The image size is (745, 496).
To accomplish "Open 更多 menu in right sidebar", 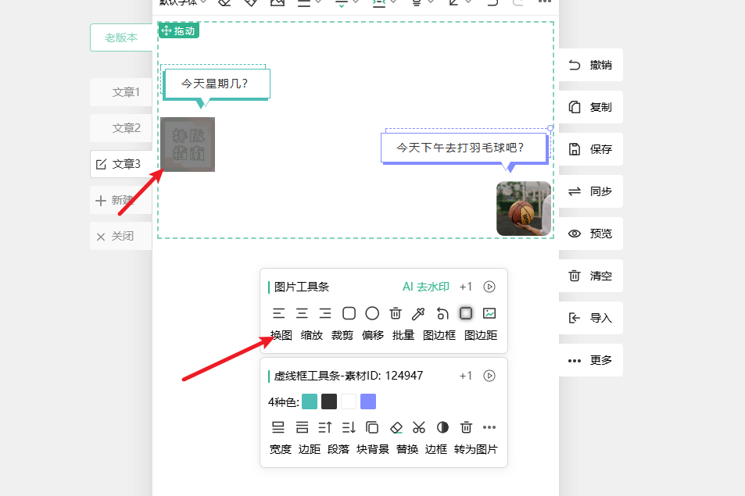I will click(591, 360).
